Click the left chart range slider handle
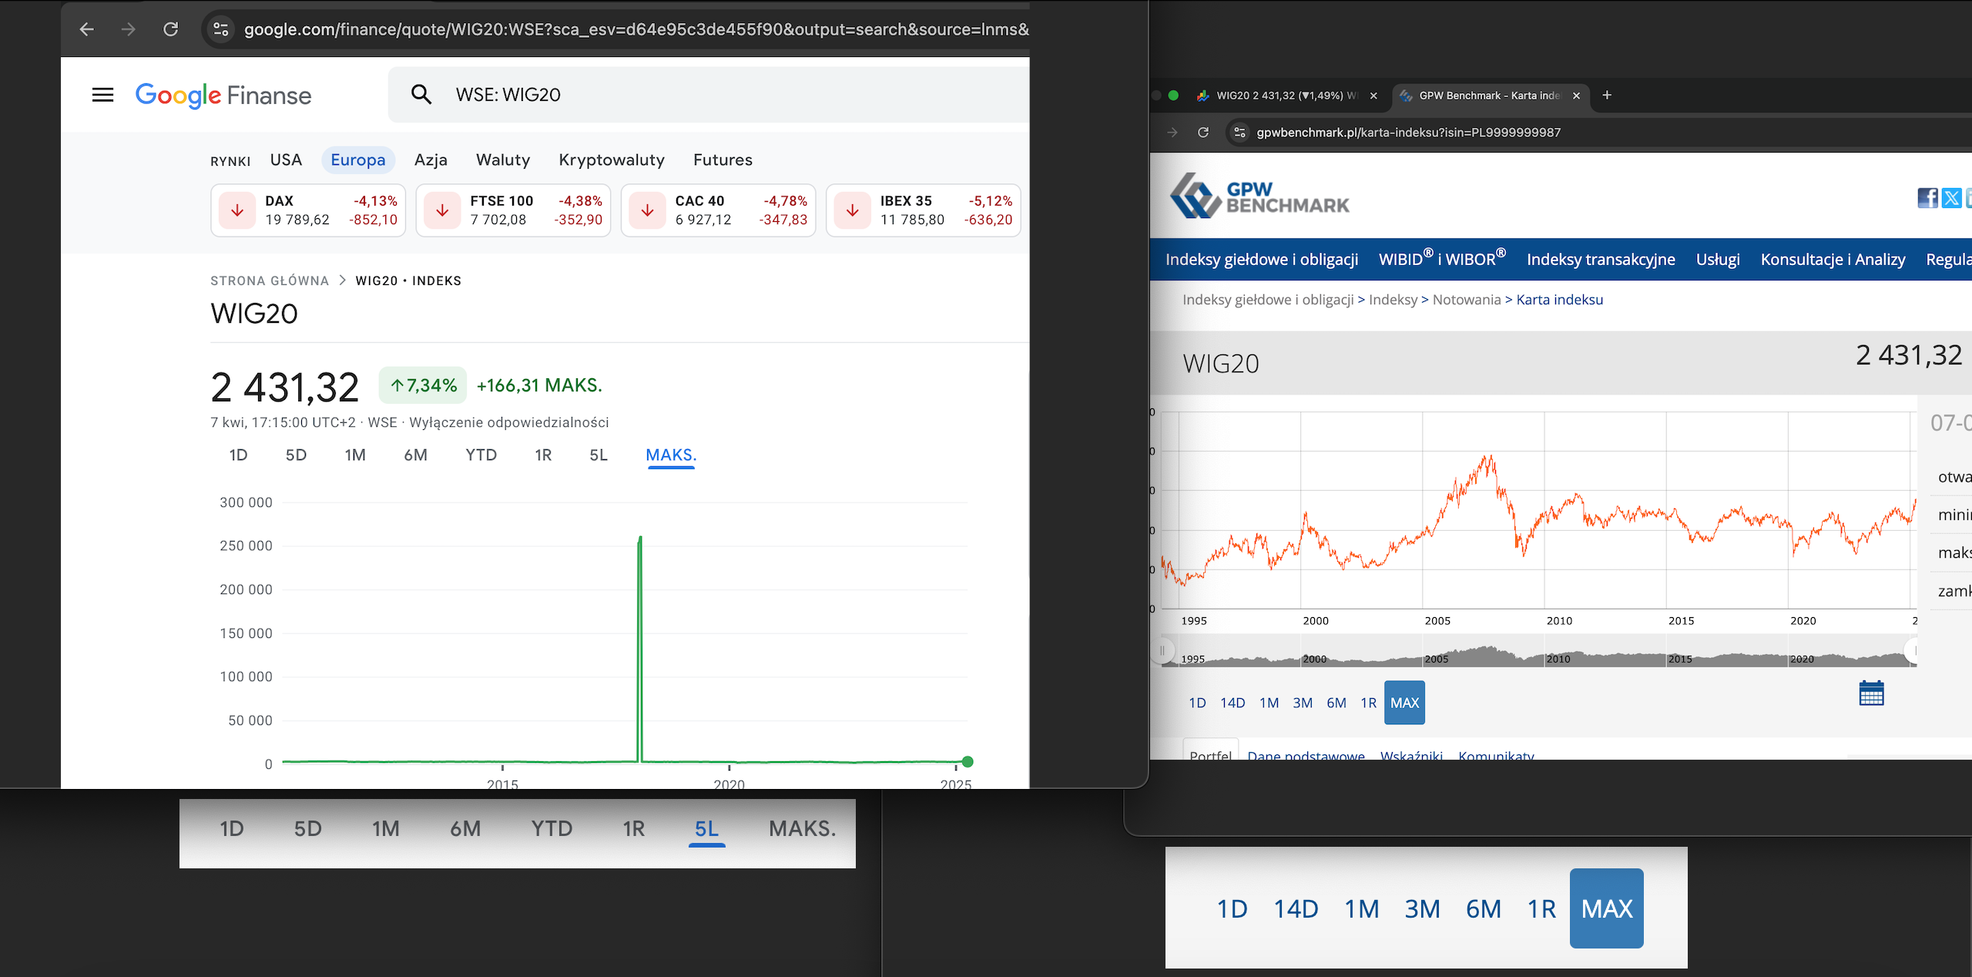1972x977 pixels. (x=1162, y=650)
